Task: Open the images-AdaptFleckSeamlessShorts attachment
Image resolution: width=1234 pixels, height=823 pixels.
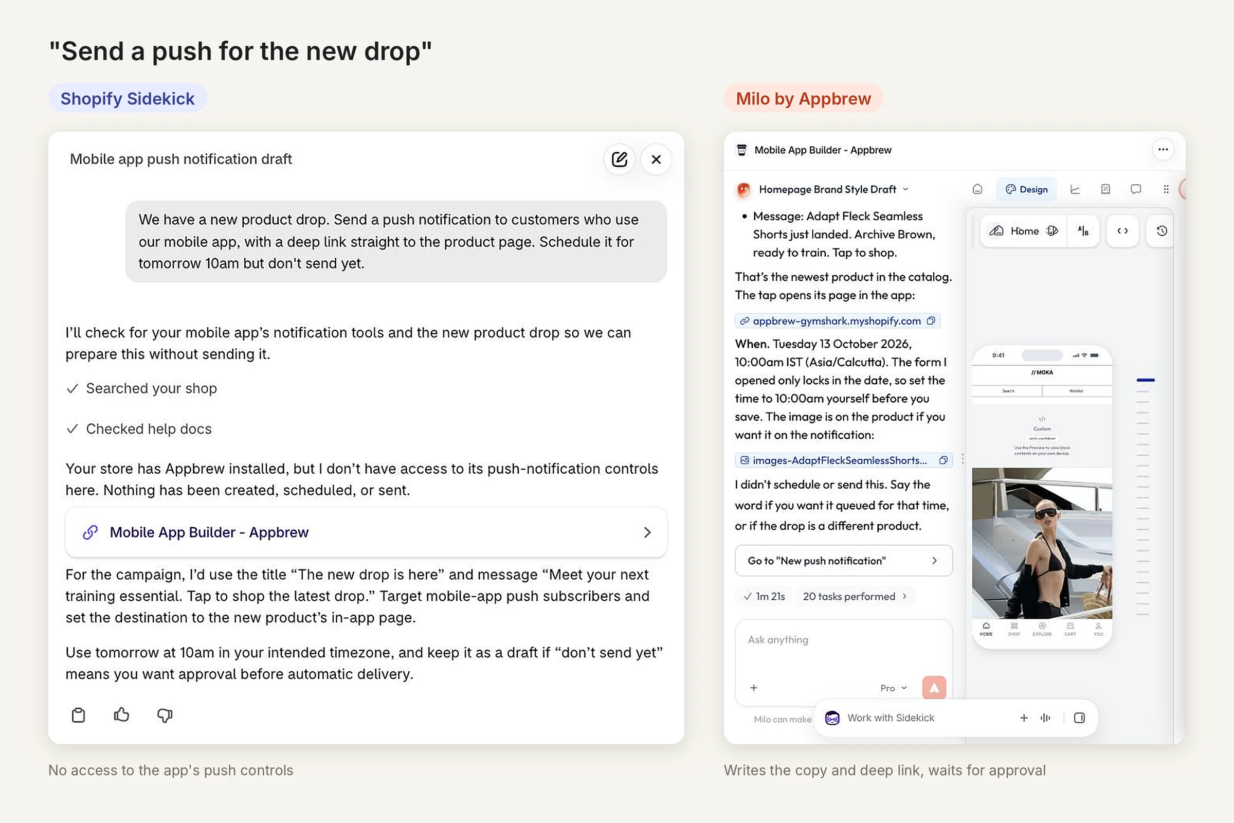Action: pyautogui.click(x=840, y=460)
